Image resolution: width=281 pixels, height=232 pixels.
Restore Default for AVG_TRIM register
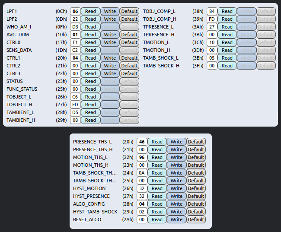[129, 35]
